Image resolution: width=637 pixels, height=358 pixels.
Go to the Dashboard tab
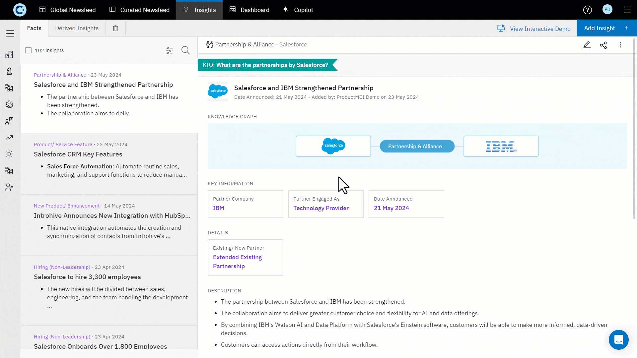[249, 10]
